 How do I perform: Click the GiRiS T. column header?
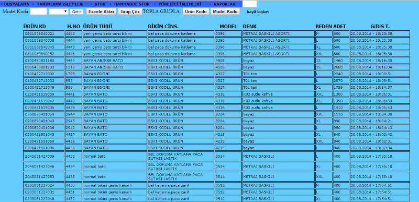pyautogui.click(x=380, y=27)
